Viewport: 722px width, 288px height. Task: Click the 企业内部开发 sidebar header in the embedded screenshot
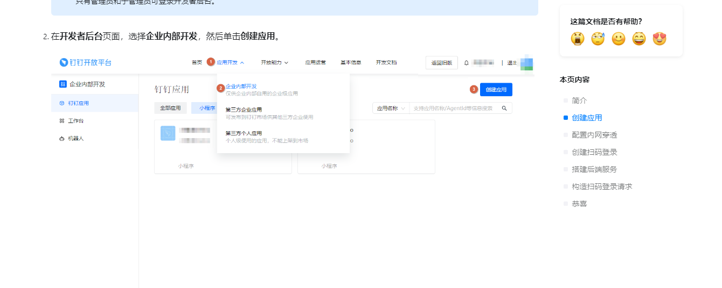click(82, 84)
